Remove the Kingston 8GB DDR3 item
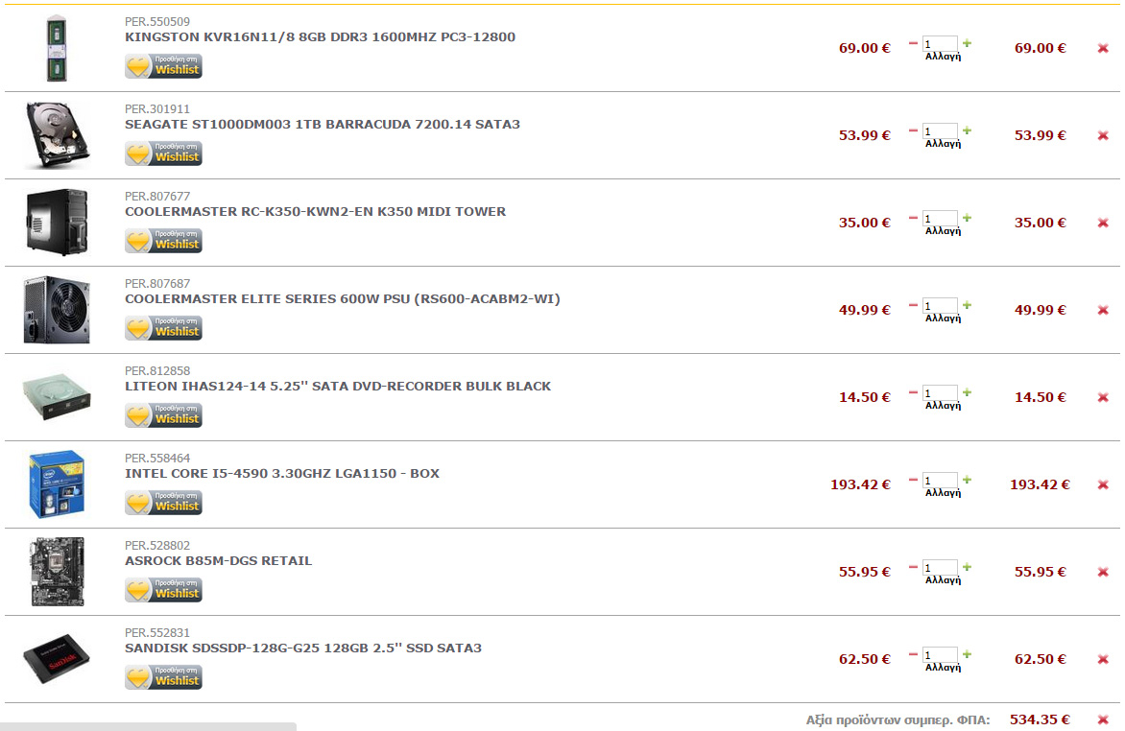The width and height of the screenshot is (1125, 731). 1103,48
